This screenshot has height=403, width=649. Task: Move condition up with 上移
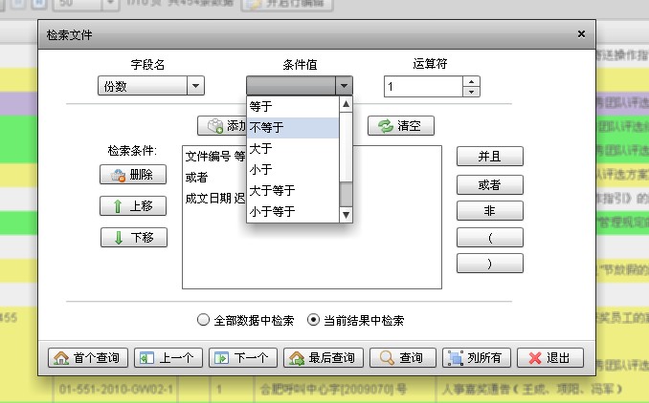pyautogui.click(x=133, y=205)
